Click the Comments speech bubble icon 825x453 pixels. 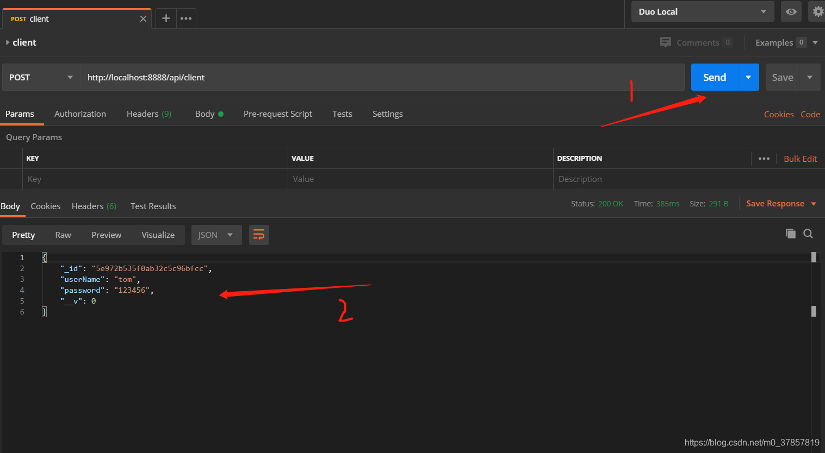pyautogui.click(x=666, y=42)
